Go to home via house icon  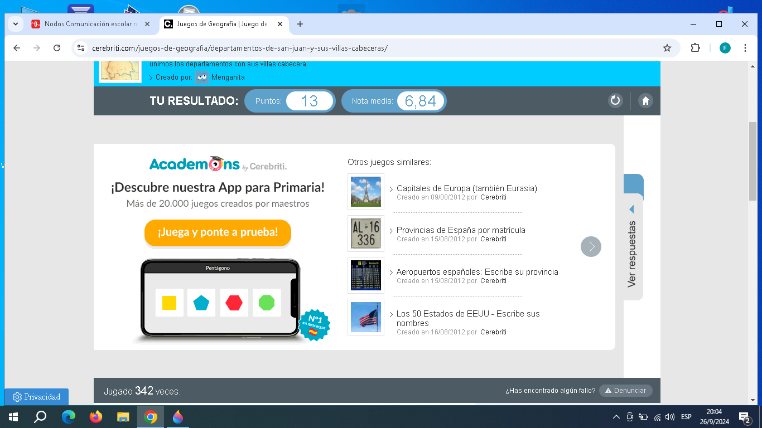pyautogui.click(x=645, y=101)
